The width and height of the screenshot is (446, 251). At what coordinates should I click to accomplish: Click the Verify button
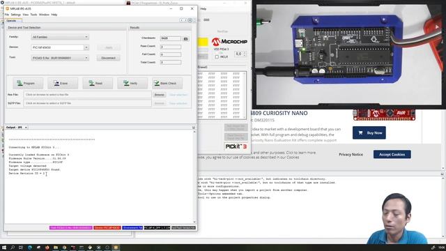[x=132, y=84]
